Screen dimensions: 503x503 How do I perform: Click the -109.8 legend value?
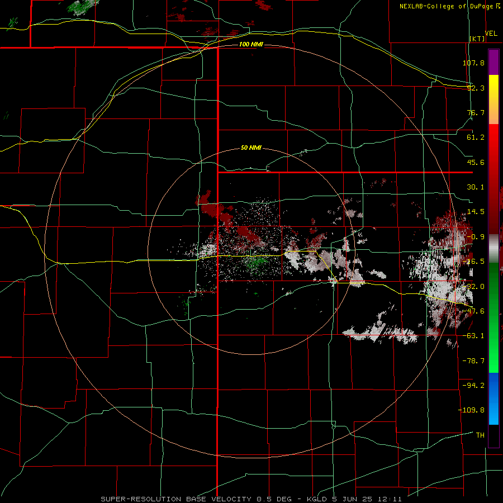click(471, 410)
